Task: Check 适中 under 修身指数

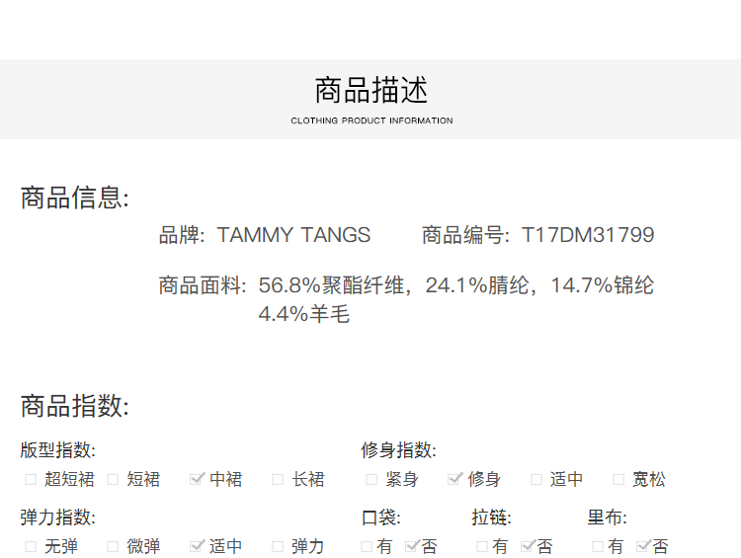Action: [x=536, y=480]
